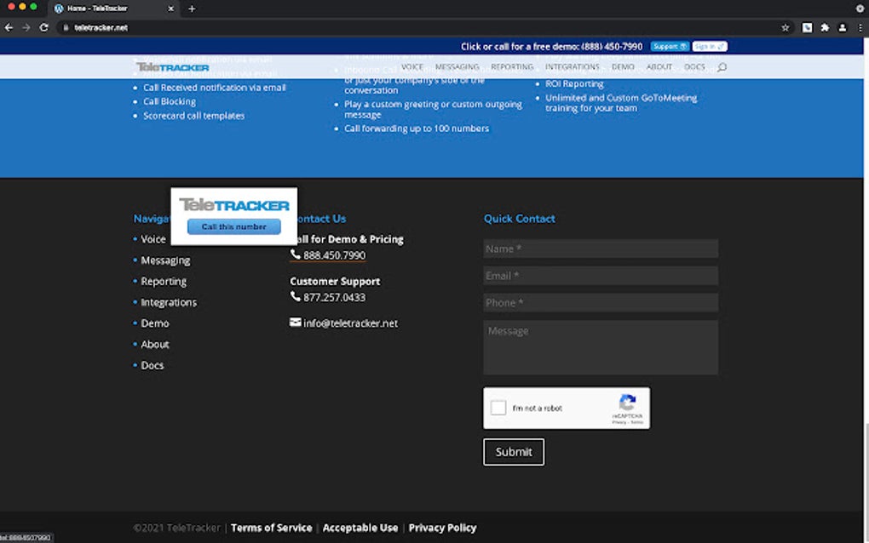The image size is (869, 543).
Task: Click footer Messaging navigation link
Action: click(165, 260)
